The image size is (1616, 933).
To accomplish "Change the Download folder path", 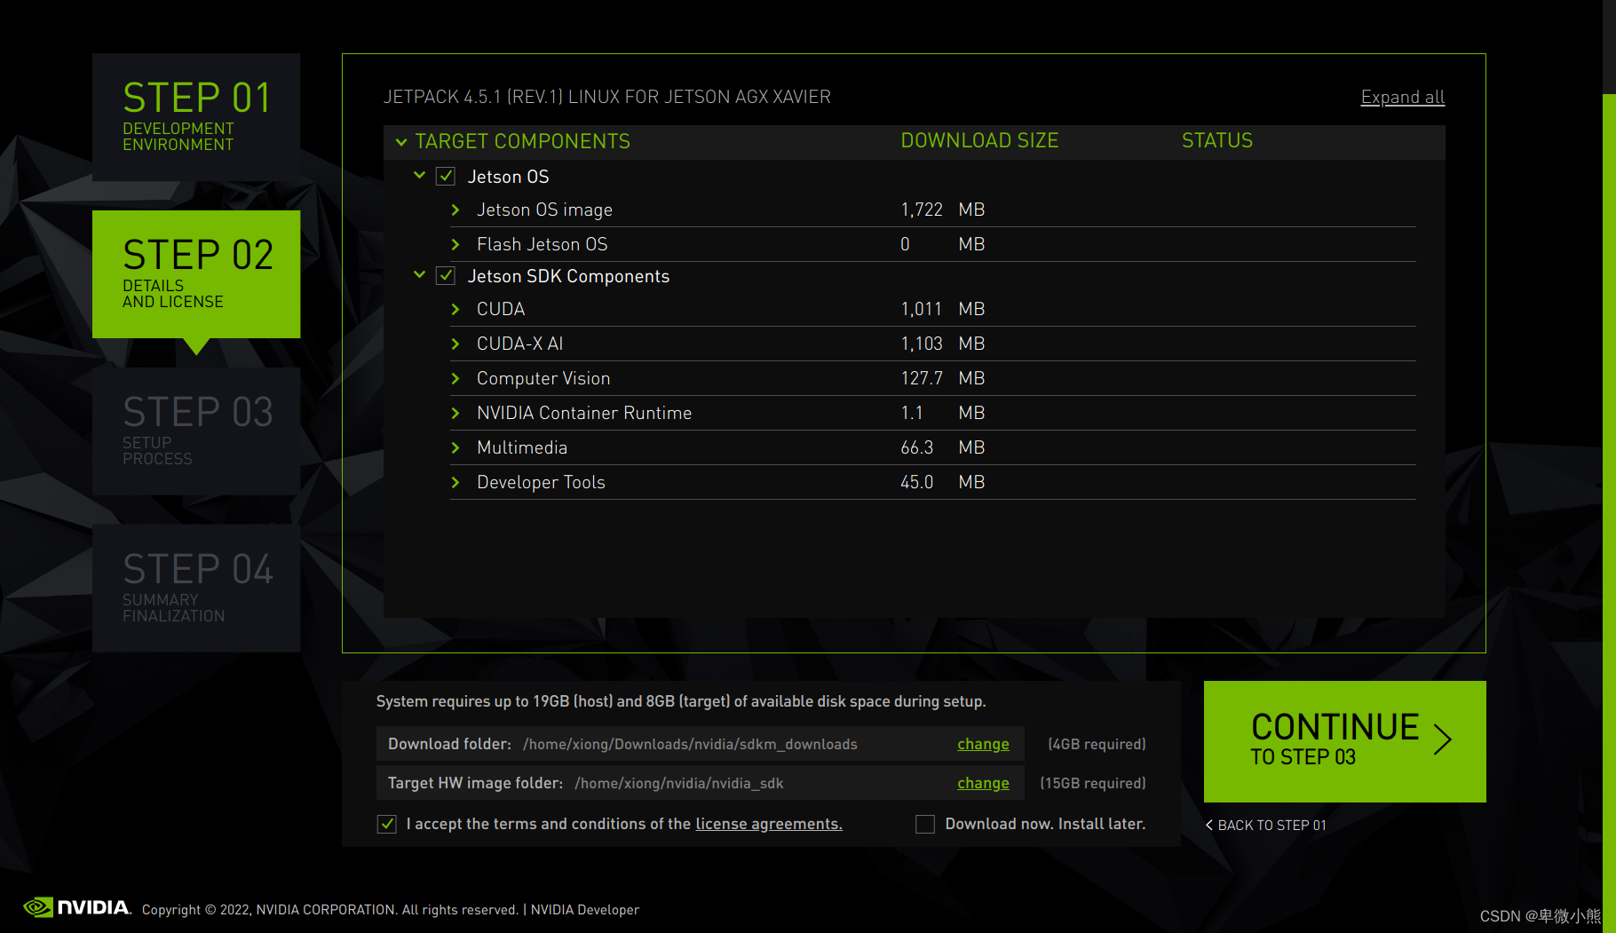I will point(983,744).
